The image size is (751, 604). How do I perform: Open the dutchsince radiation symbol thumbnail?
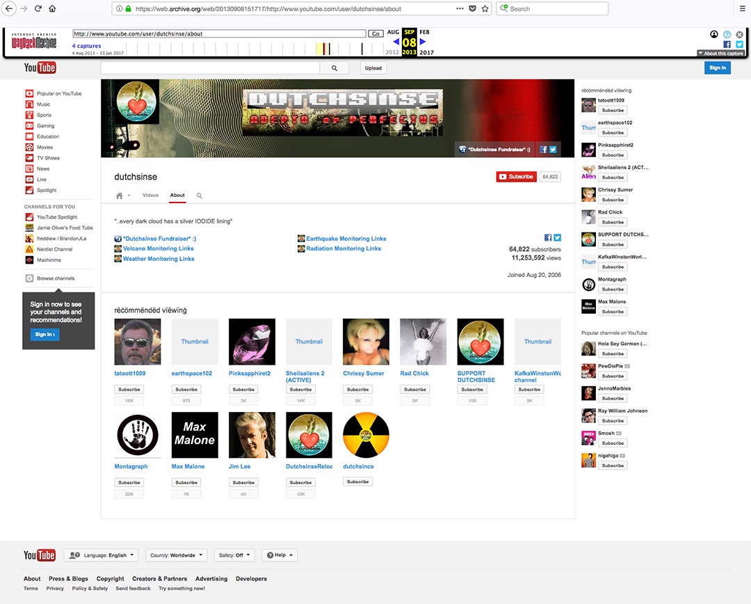click(366, 435)
